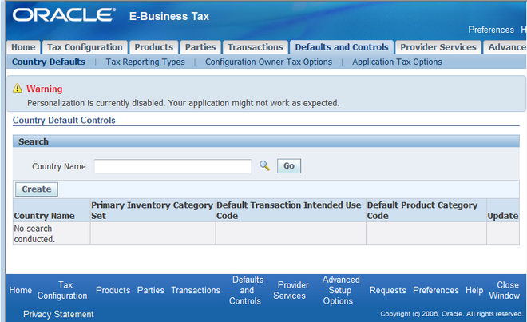This screenshot has height=322, width=527.
Task: Open Tax Reporting Types subtab
Action: point(145,62)
